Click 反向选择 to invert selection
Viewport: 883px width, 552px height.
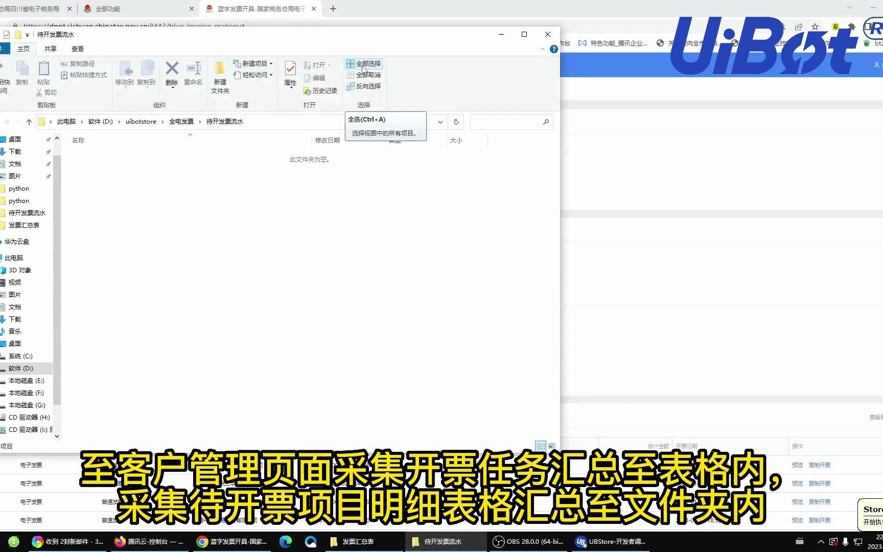click(x=364, y=86)
